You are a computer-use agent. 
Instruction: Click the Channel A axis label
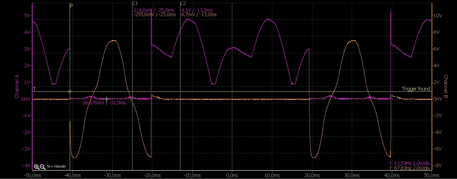point(17,86)
